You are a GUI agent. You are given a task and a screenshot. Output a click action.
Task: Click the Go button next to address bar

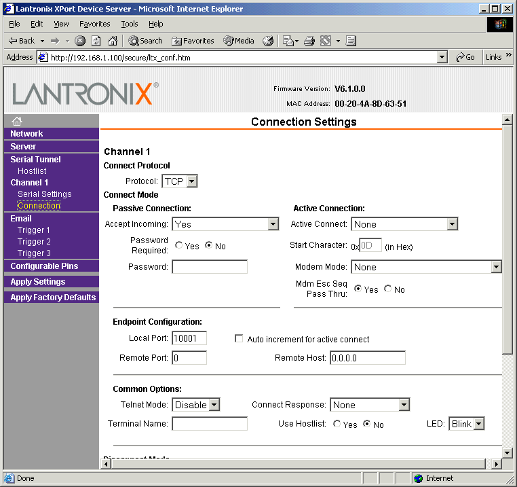(465, 57)
